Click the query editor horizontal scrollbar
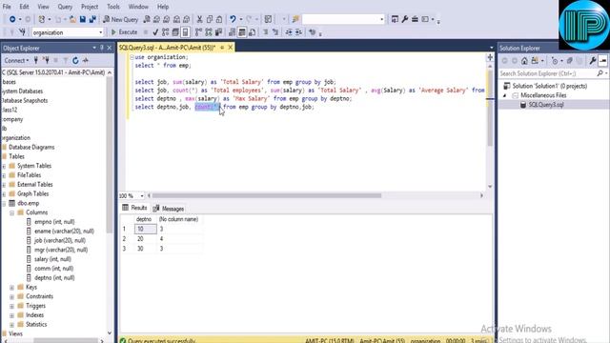610x343 pixels. point(267,195)
